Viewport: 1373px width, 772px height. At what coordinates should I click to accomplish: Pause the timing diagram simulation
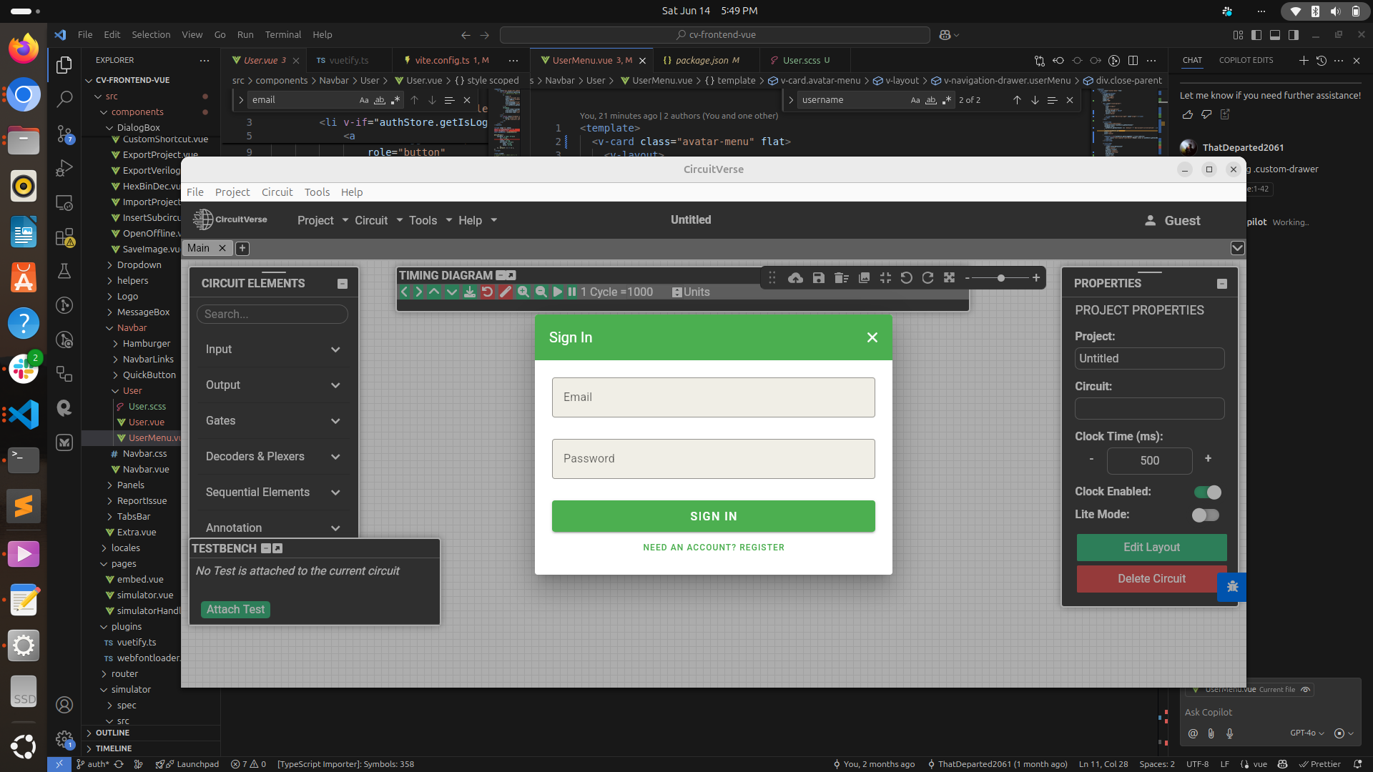(x=571, y=292)
